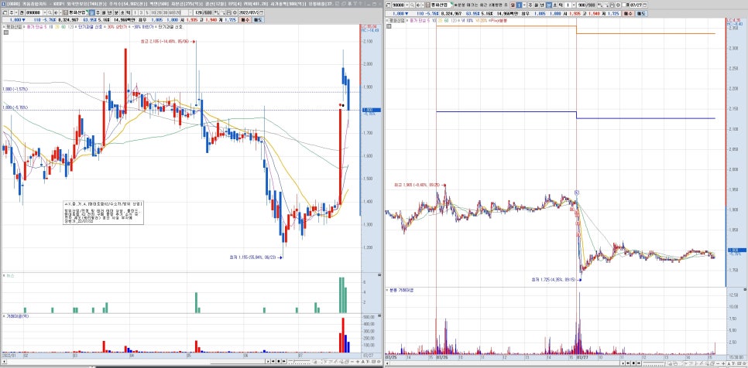This screenshot has height=368, width=748.
Task: Select yearly (년) period on left chart
Action: tap(110, 13)
